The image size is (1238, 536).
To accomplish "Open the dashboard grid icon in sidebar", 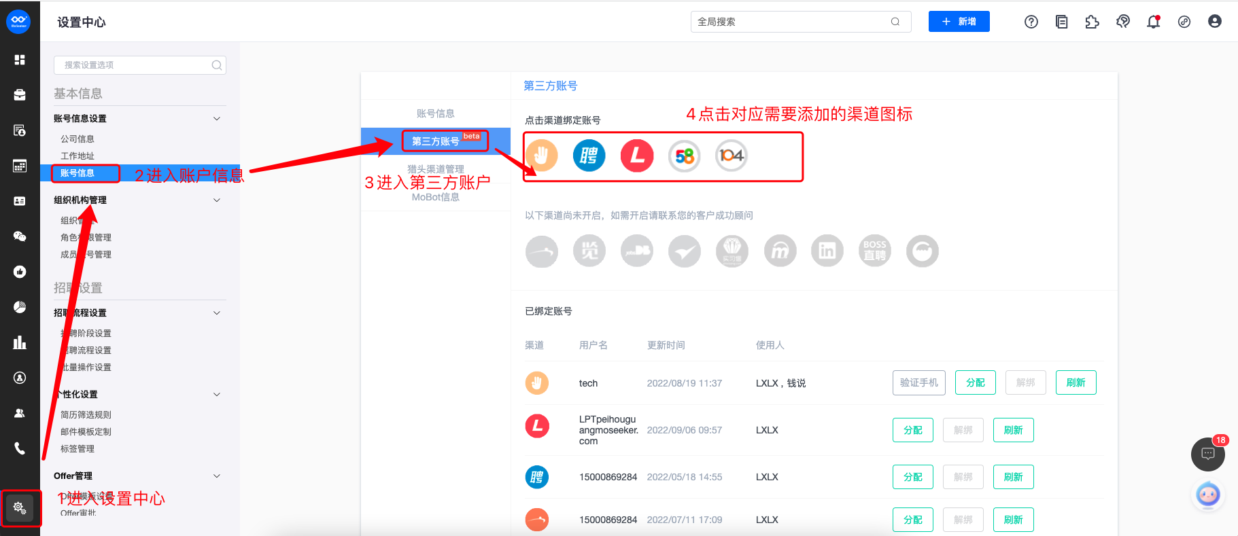I will [20, 60].
